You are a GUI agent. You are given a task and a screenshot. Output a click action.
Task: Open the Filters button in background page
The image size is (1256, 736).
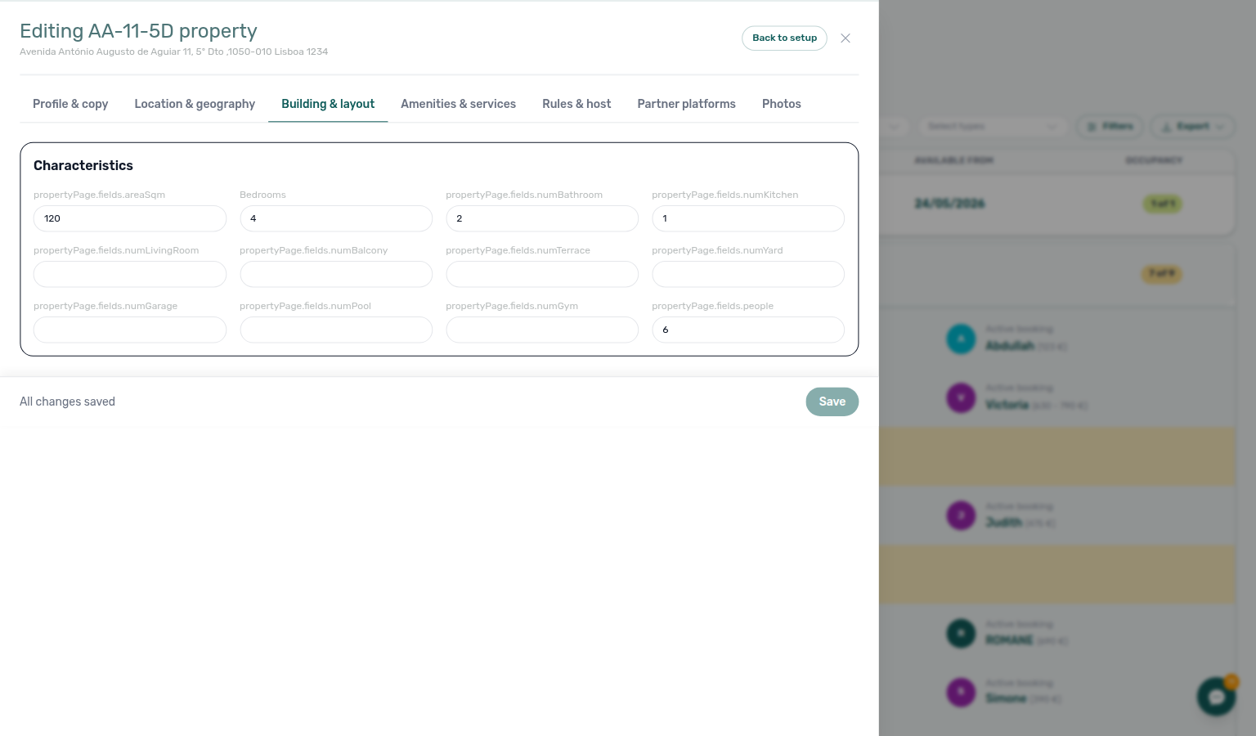pyautogui.click(x=1110, y=126)
